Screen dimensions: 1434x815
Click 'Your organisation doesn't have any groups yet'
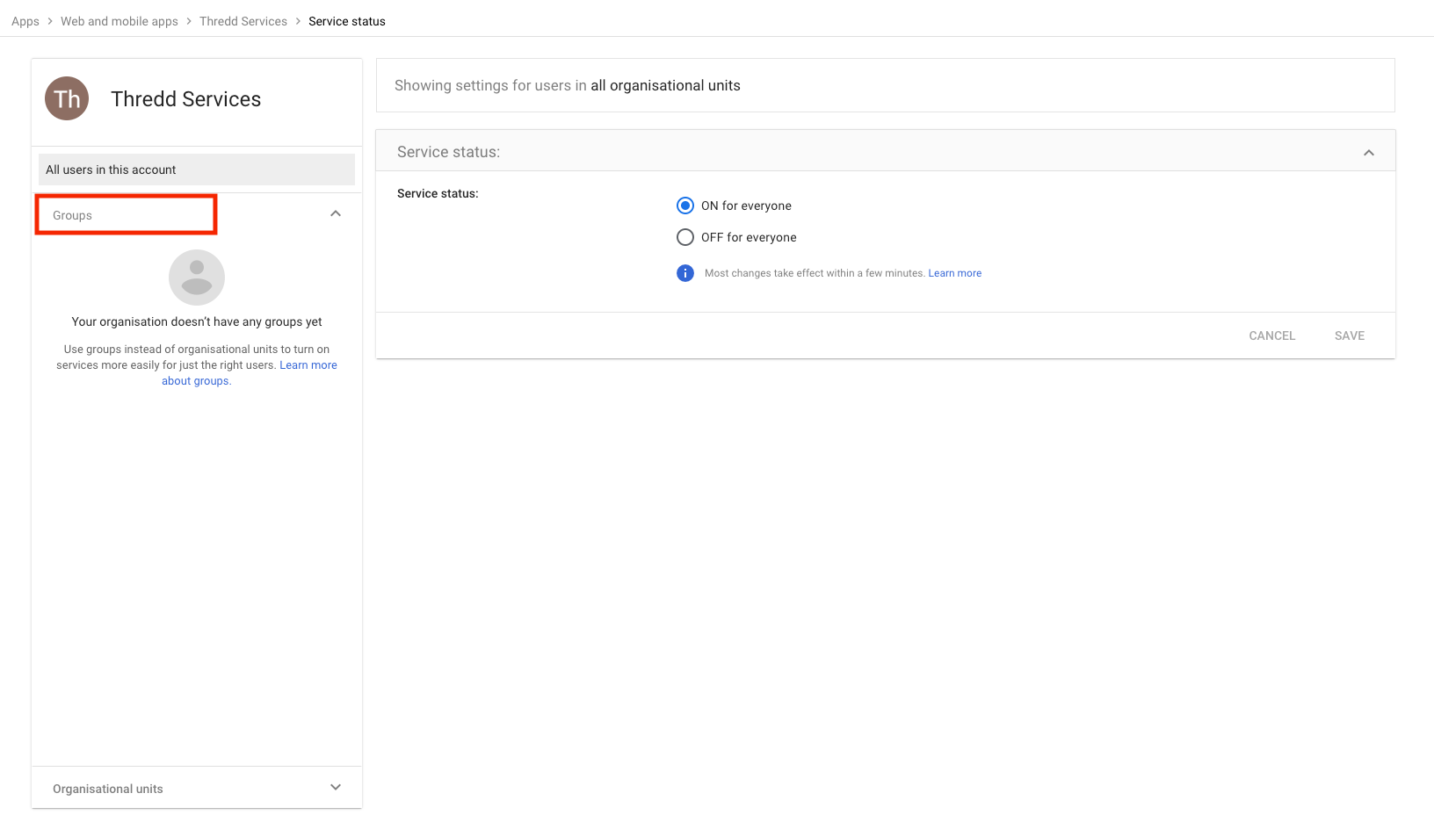click(197, 321)
